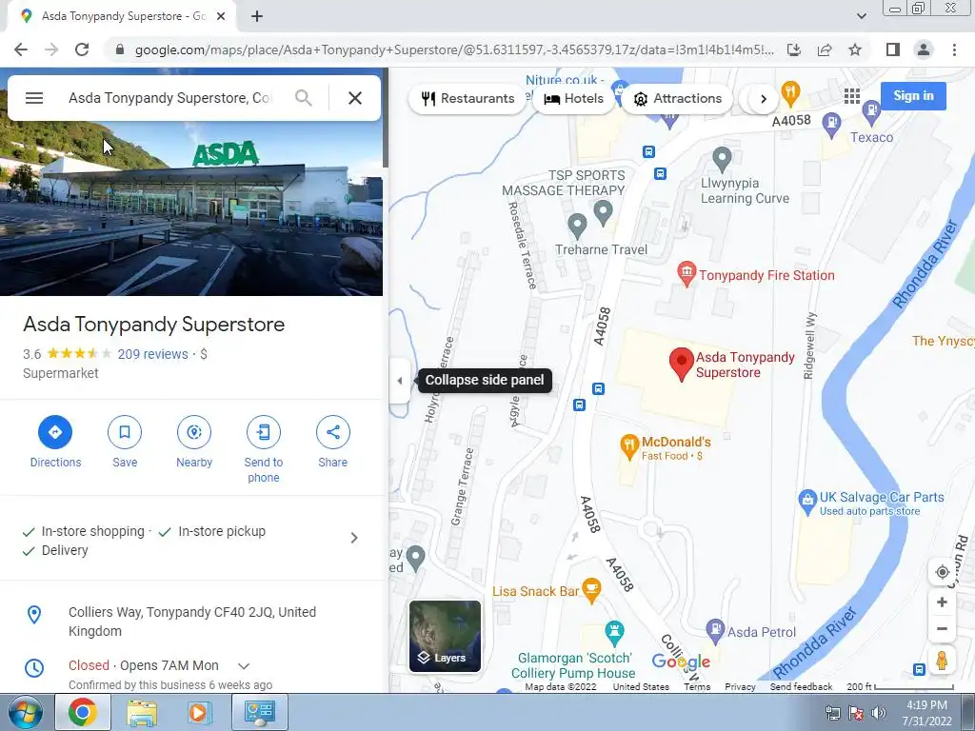Screen dimensions: 975x731
Task: Close the Asda Tonypandy tab
Action: tap(221, 16)
